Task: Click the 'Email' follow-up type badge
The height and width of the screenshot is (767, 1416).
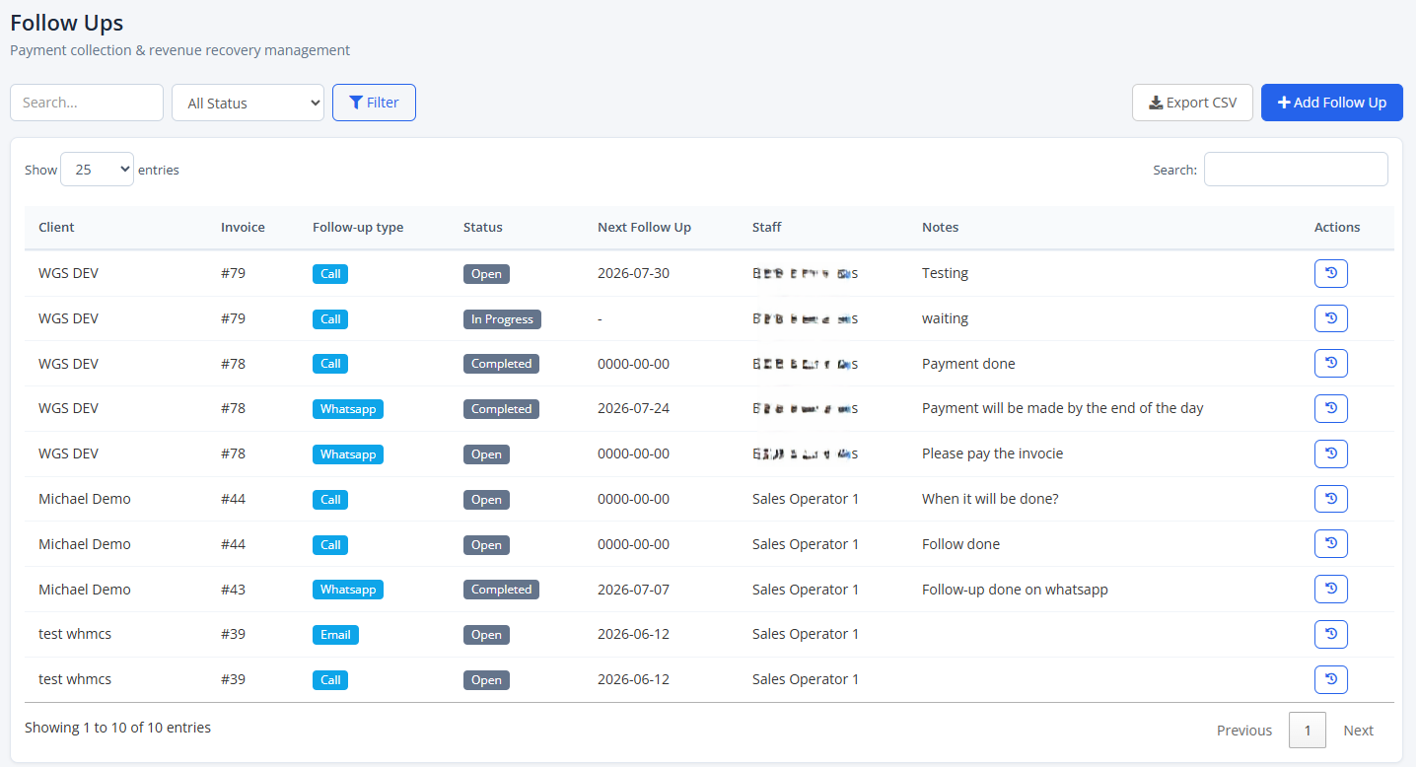Action: pyautogui.click(x=335, y=635)
